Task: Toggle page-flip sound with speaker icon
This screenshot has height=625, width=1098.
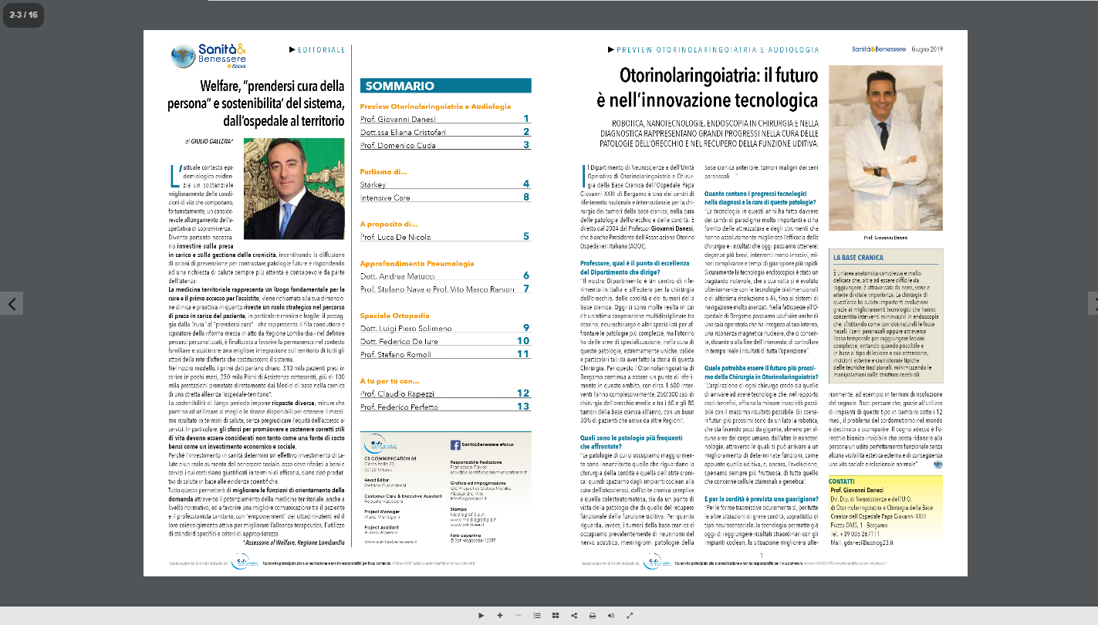Action: pyautogui.click(x=611, y=615)
